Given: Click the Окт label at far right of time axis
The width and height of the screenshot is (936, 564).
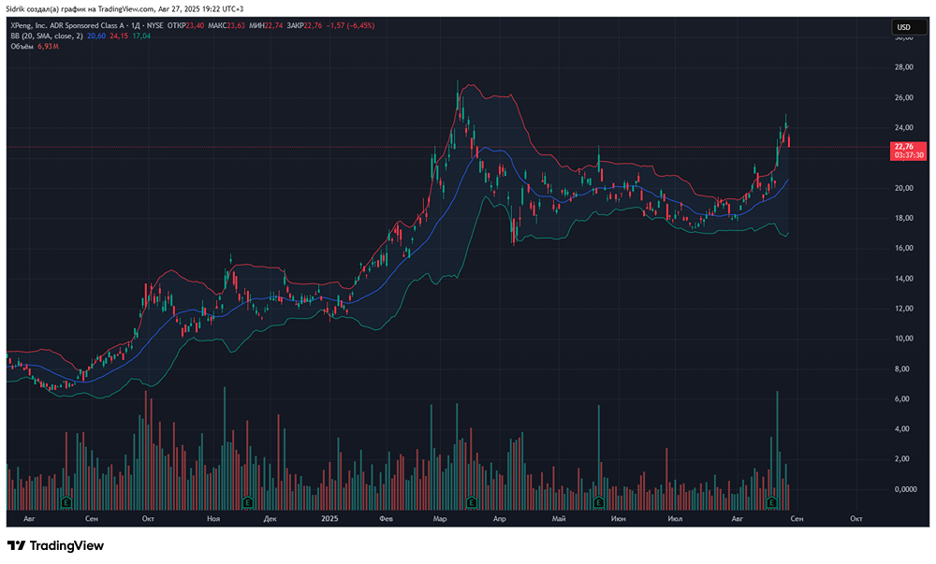Looking at the screenshot, I should coord(855,517).
